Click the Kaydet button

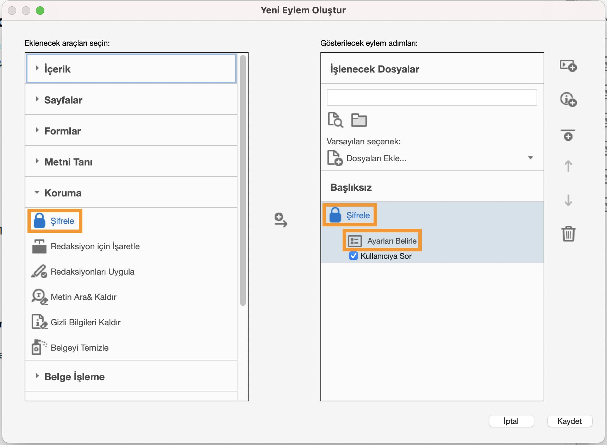point(569,421)
